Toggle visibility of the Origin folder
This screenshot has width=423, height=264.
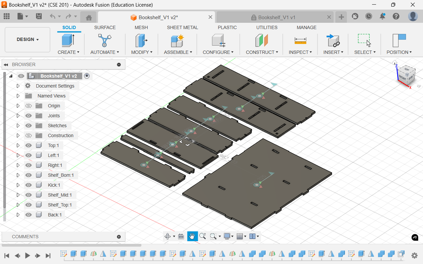click(28, 106)
